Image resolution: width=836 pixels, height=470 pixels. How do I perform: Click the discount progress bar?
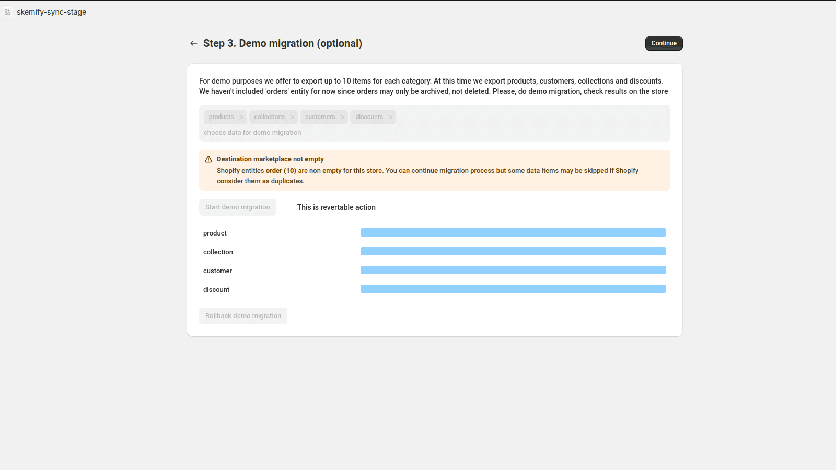click(513, 289)
